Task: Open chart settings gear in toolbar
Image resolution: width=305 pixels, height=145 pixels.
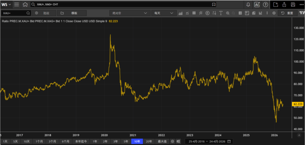Action: click(274, 13)
